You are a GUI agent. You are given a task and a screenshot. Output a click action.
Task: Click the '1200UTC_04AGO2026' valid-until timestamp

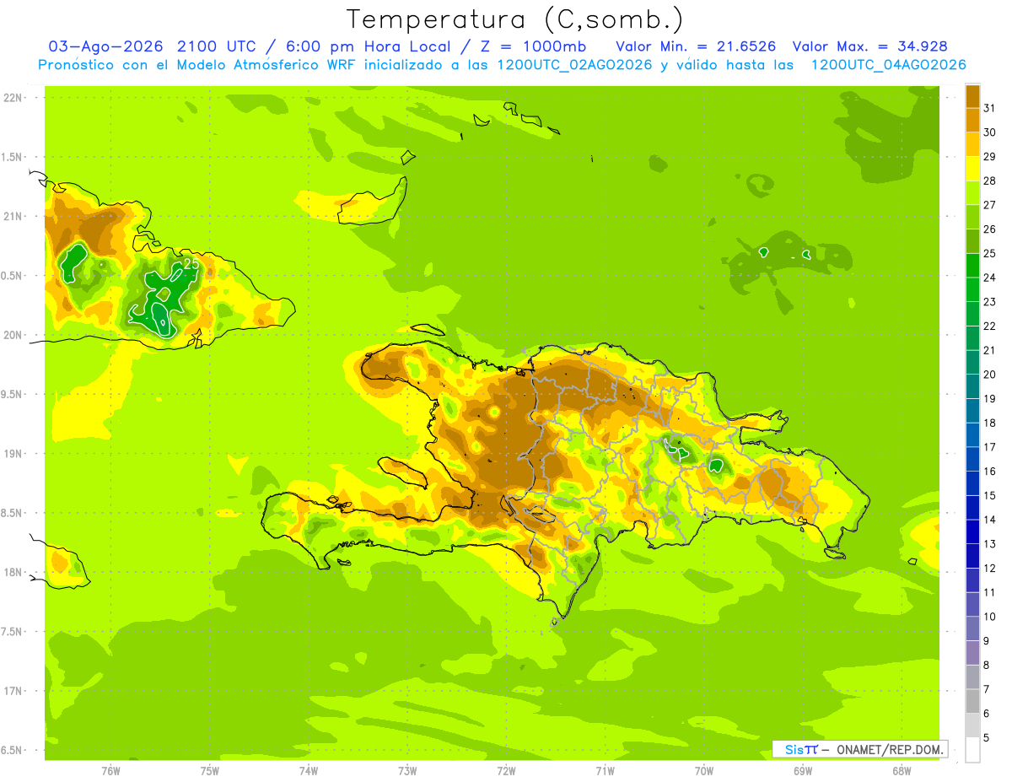pos(888,65)
